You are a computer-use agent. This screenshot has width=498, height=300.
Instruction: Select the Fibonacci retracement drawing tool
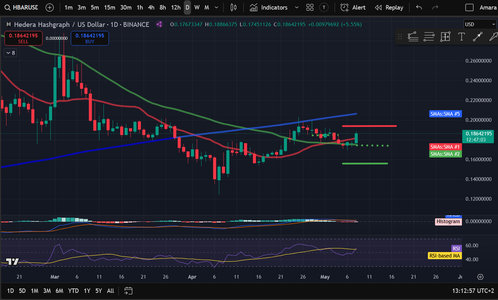(x=413, y=37)
